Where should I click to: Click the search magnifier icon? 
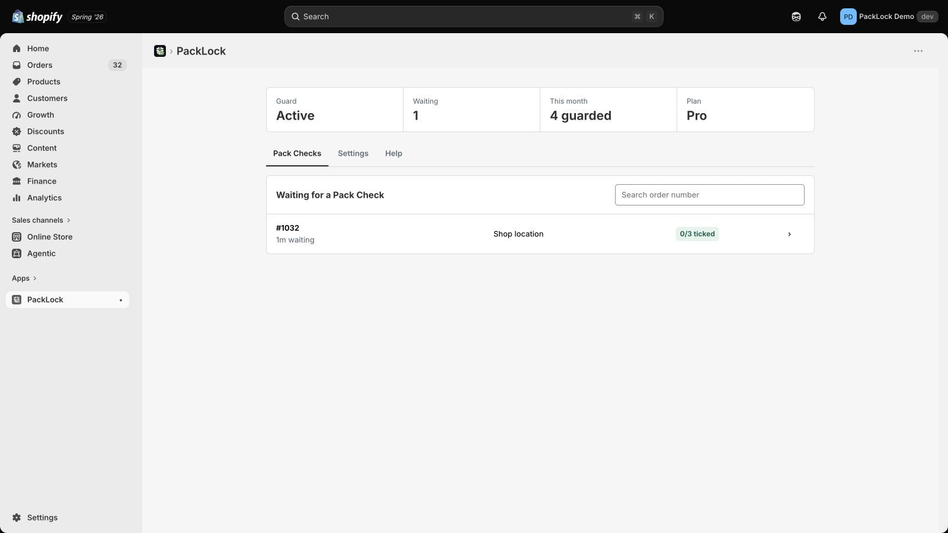[x=295, y=17]
